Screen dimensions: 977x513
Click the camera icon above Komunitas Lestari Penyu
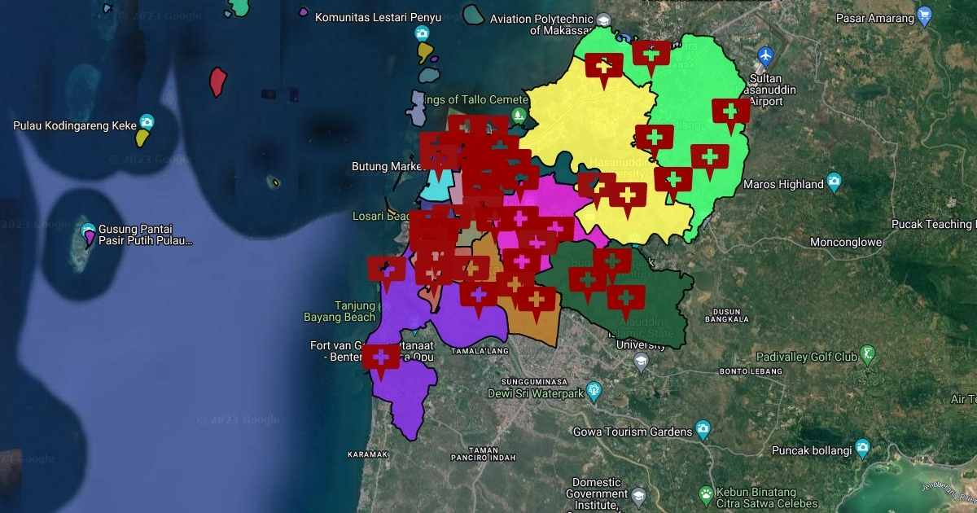(x=421, y=32)
